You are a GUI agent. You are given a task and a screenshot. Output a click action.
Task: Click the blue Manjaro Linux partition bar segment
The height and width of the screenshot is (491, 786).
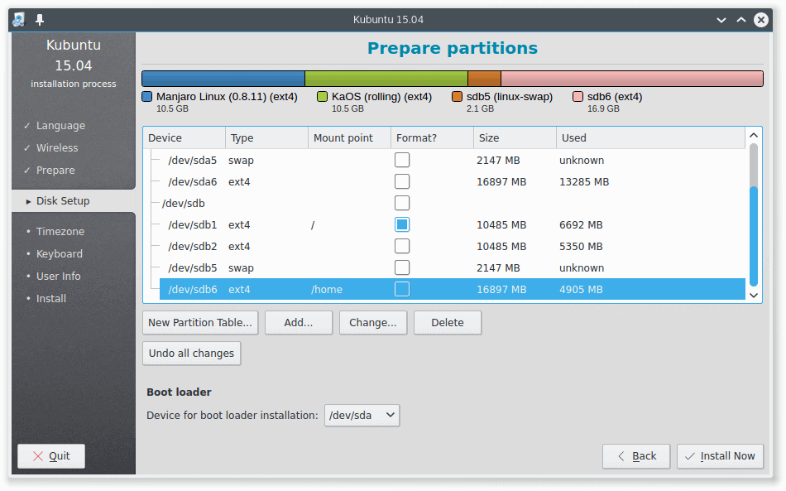pos(223,79)
